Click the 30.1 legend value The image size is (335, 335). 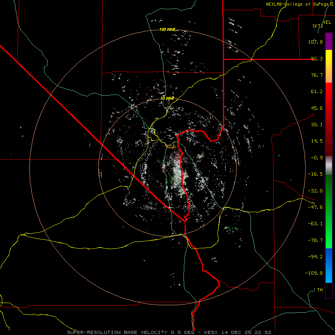(x=317, y=125)
